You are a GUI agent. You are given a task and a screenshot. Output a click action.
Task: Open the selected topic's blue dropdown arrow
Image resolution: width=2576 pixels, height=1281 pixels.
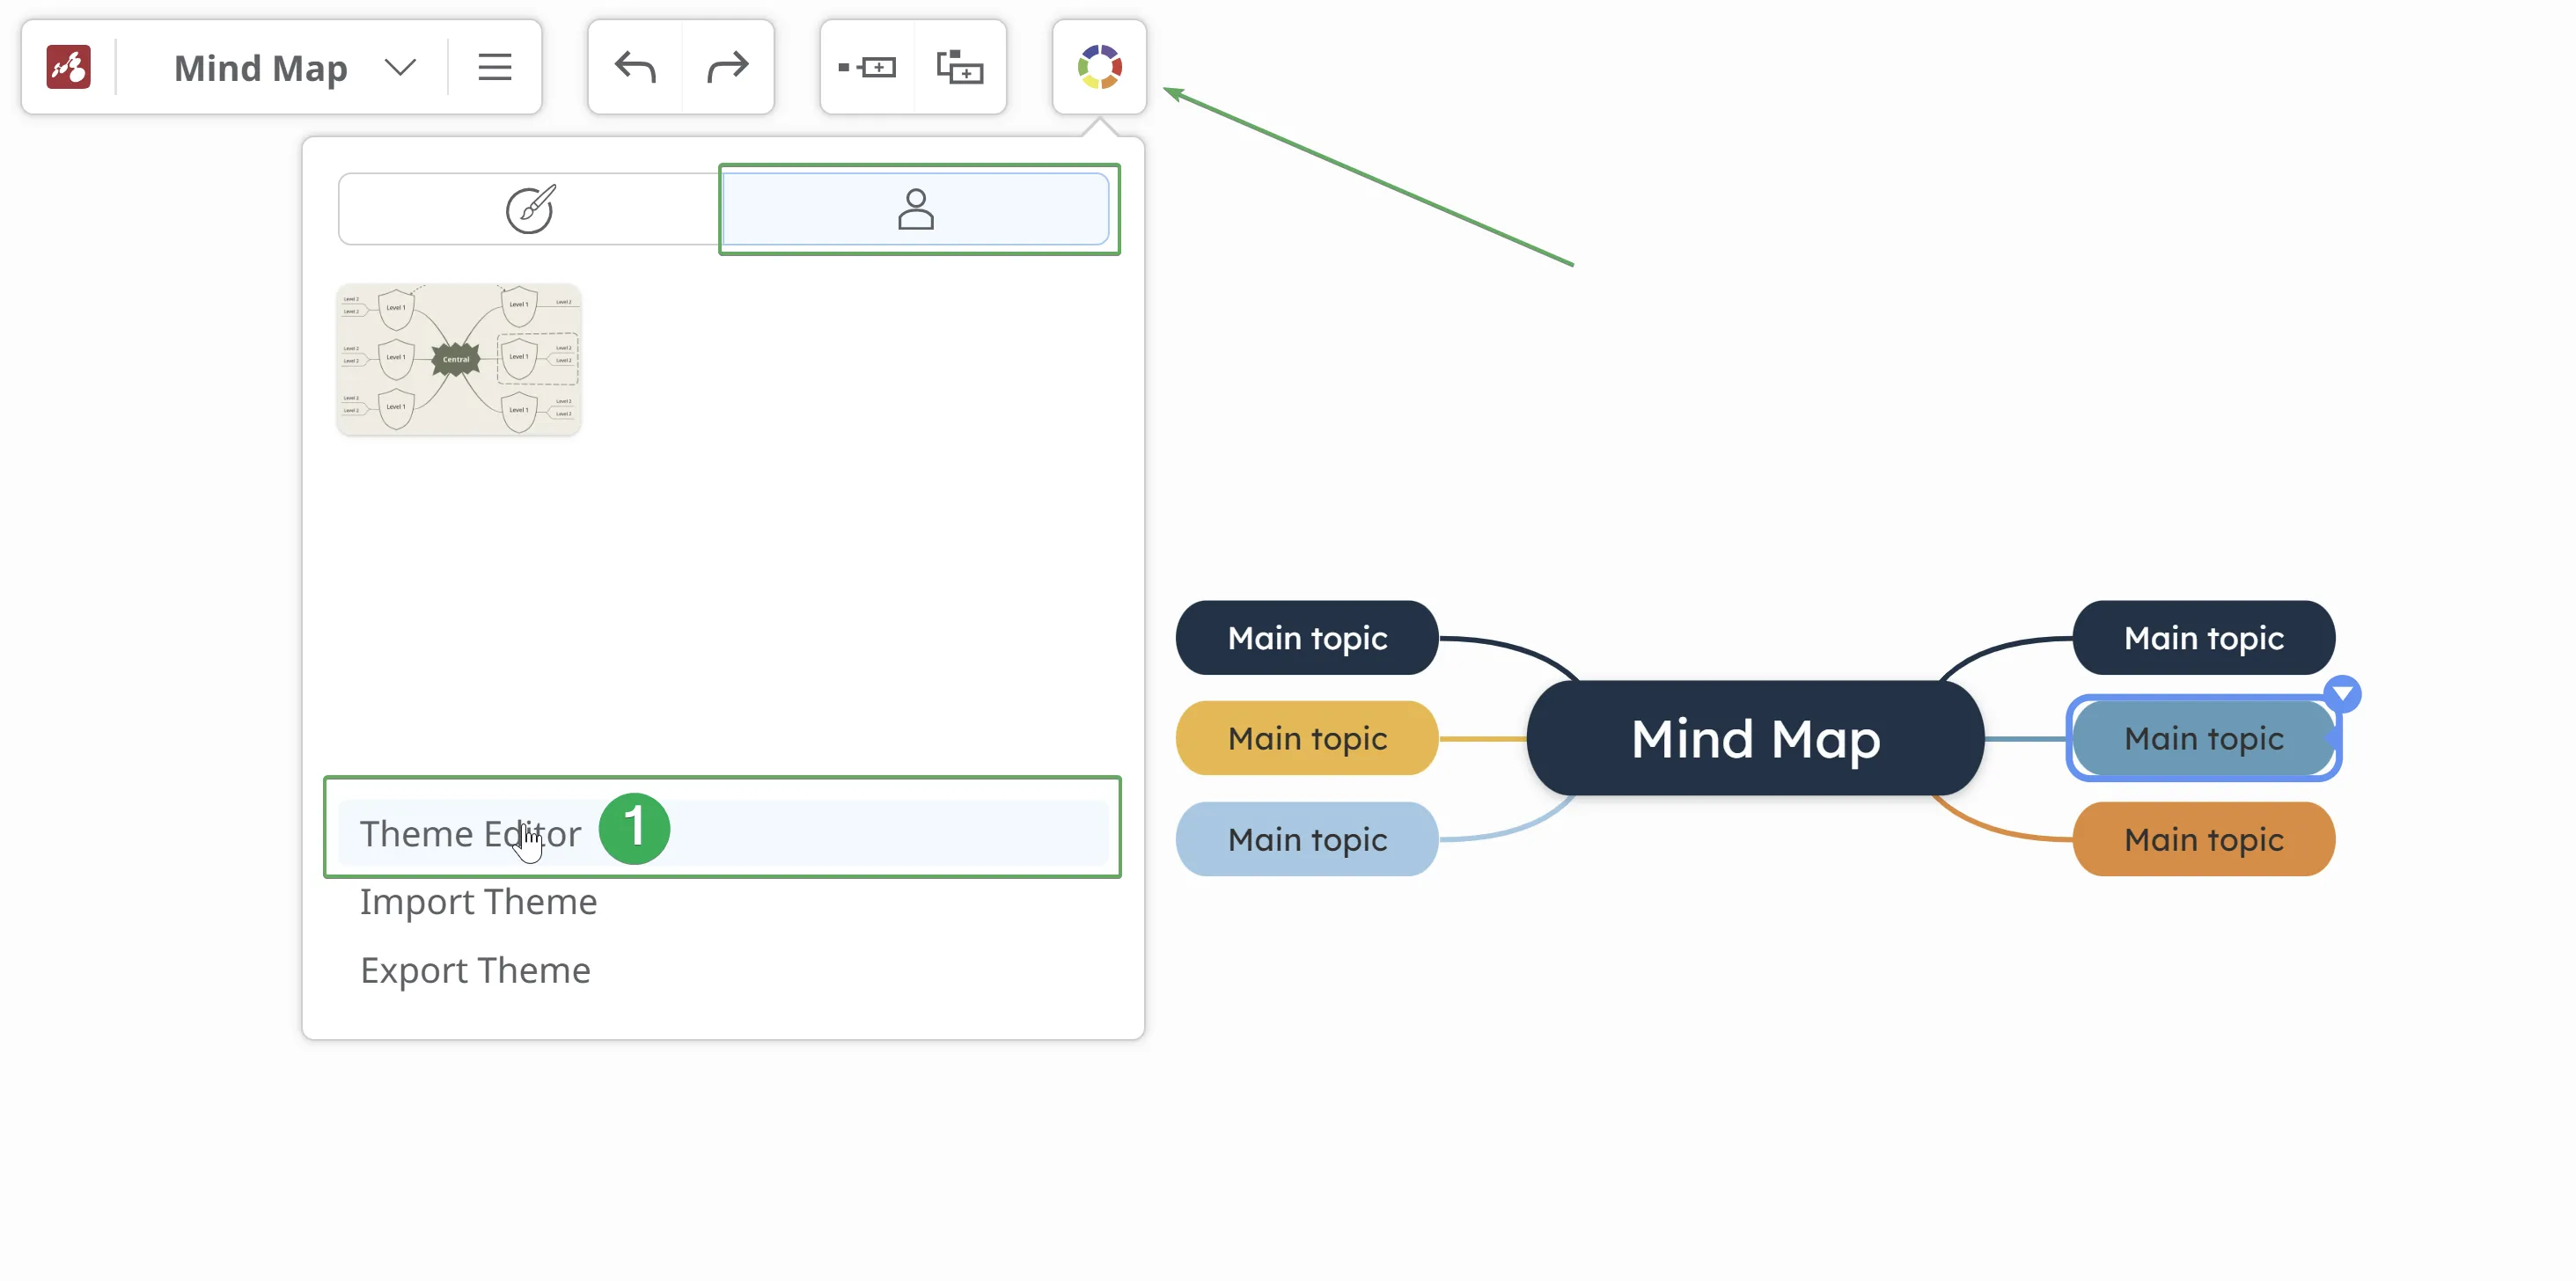tap(2342, 693)
